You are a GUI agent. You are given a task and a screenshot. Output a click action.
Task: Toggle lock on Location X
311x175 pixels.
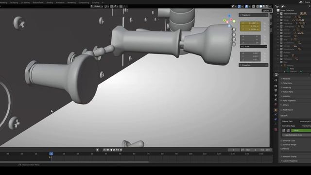264,23
